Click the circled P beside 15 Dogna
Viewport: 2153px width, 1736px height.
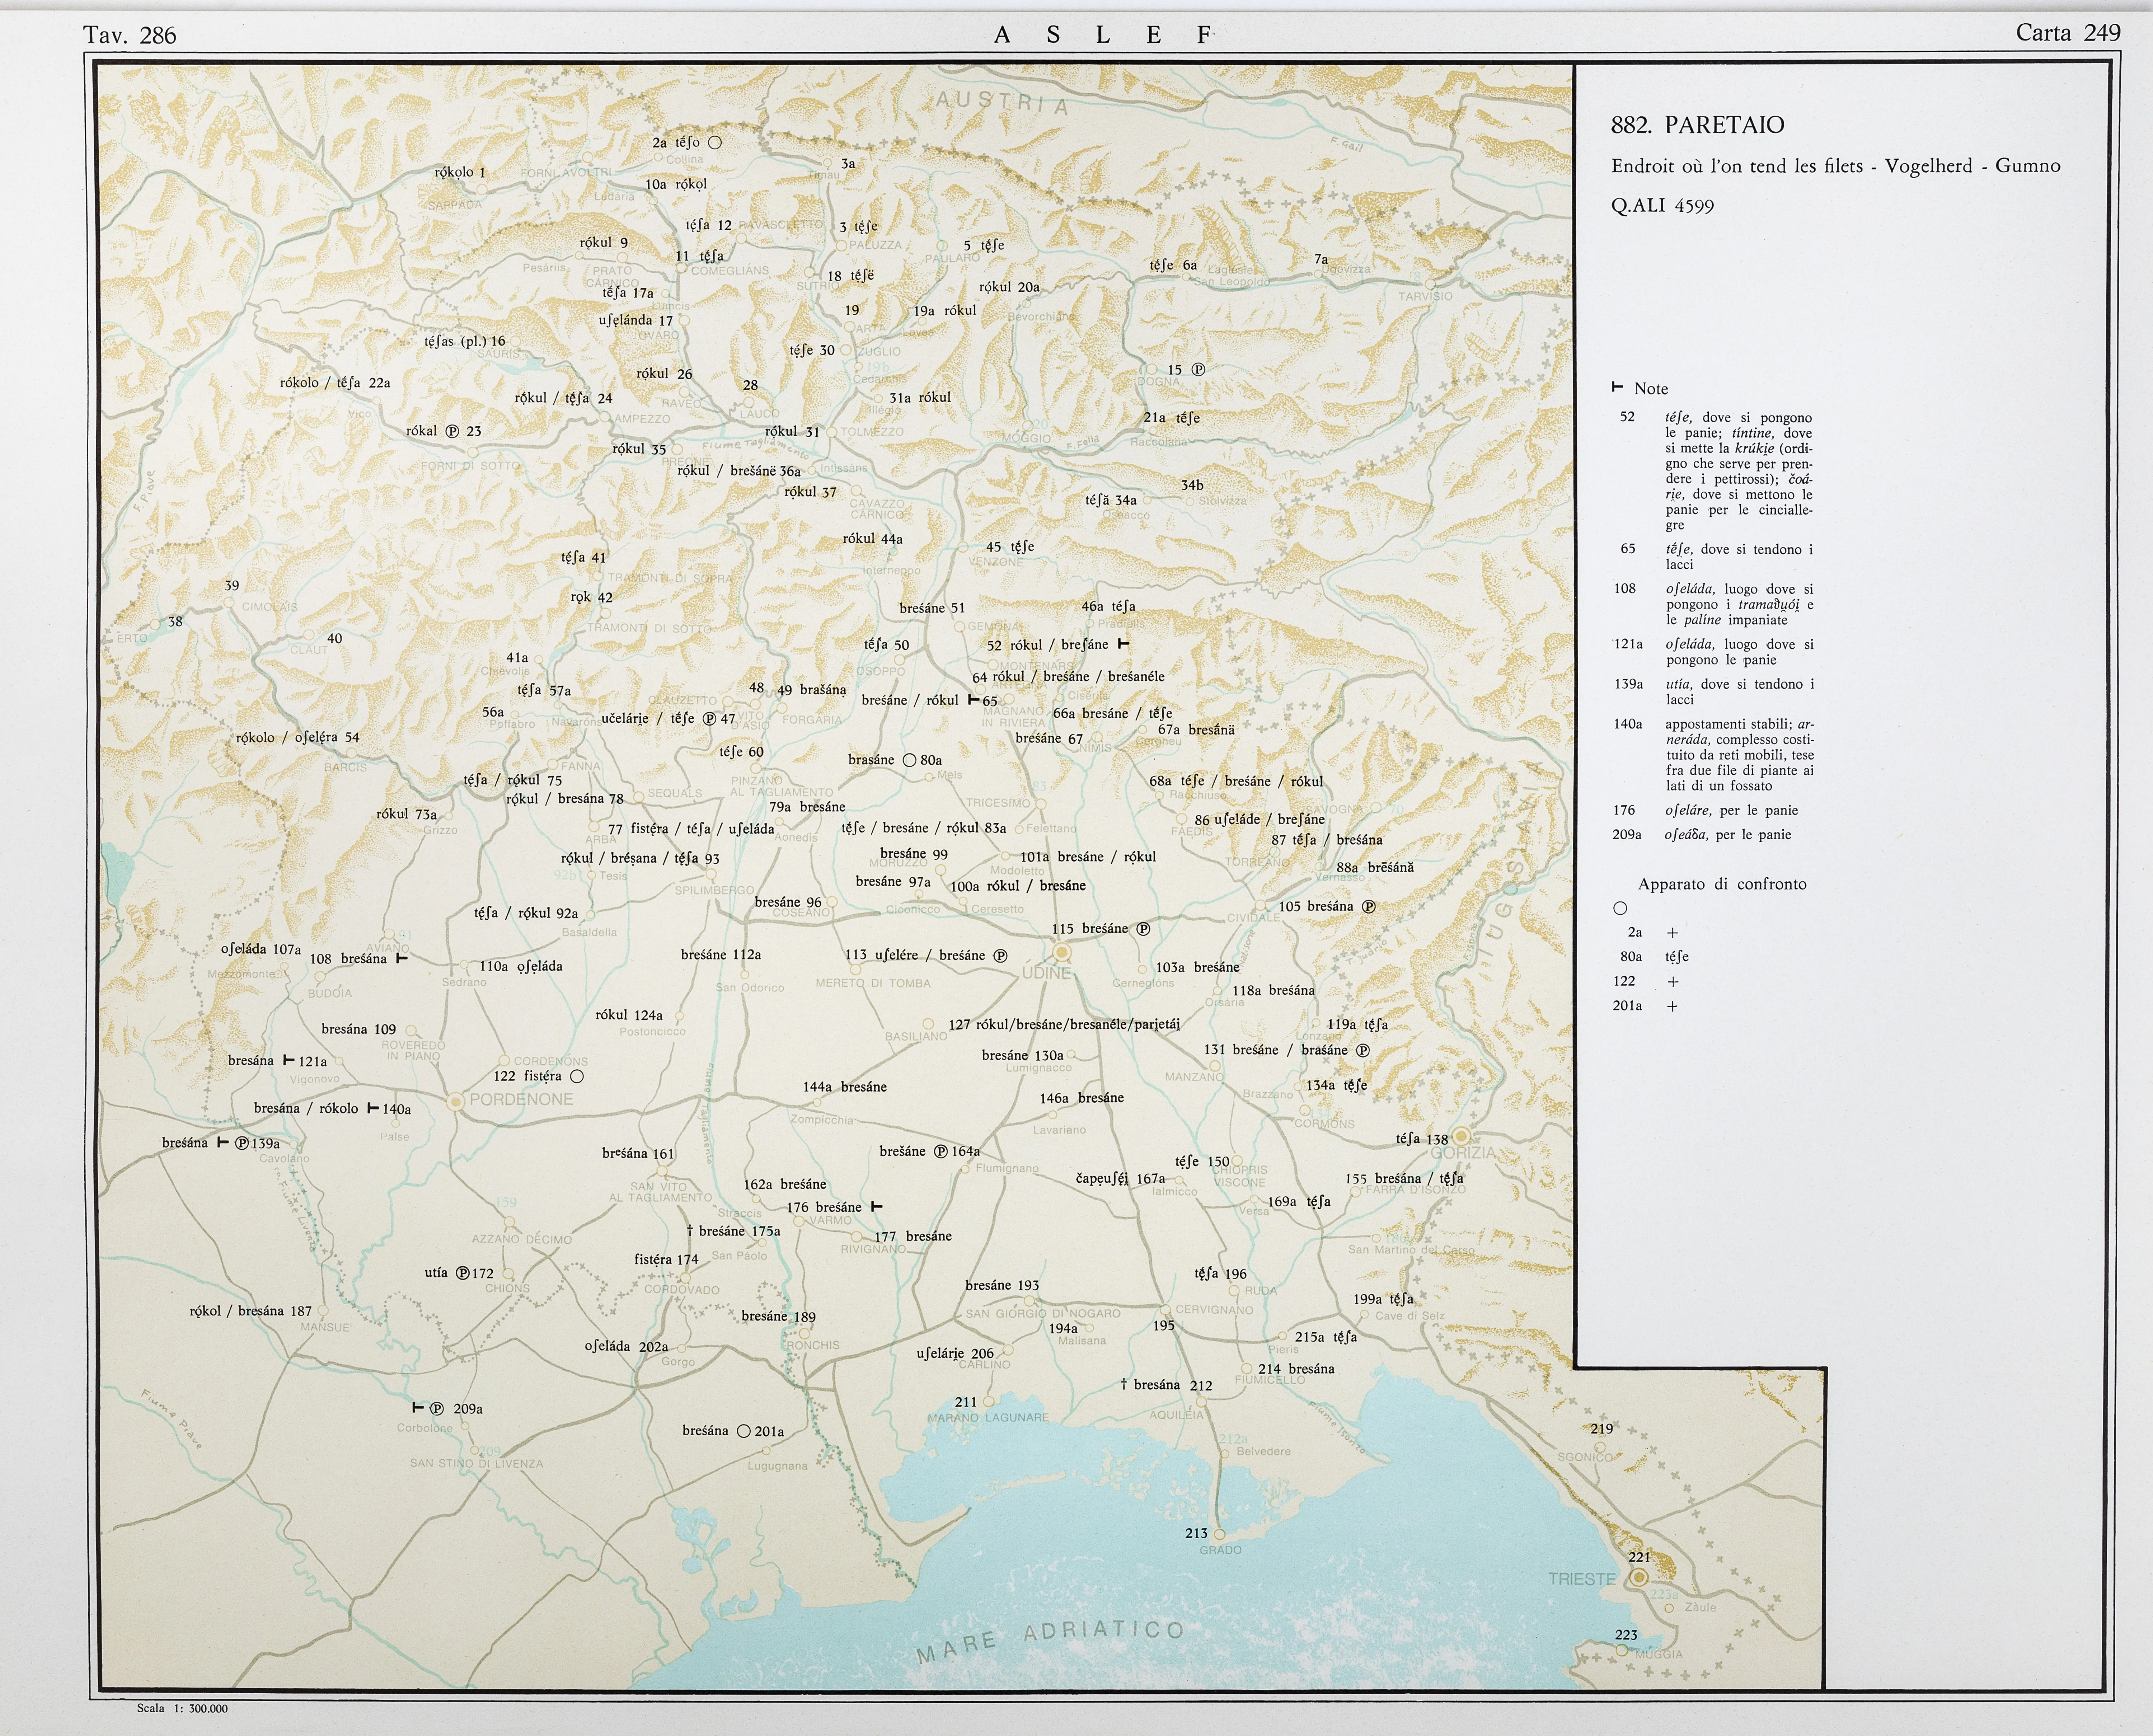click(1198, 370)
